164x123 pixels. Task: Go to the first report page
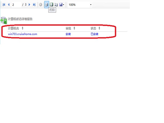(4, 5)
